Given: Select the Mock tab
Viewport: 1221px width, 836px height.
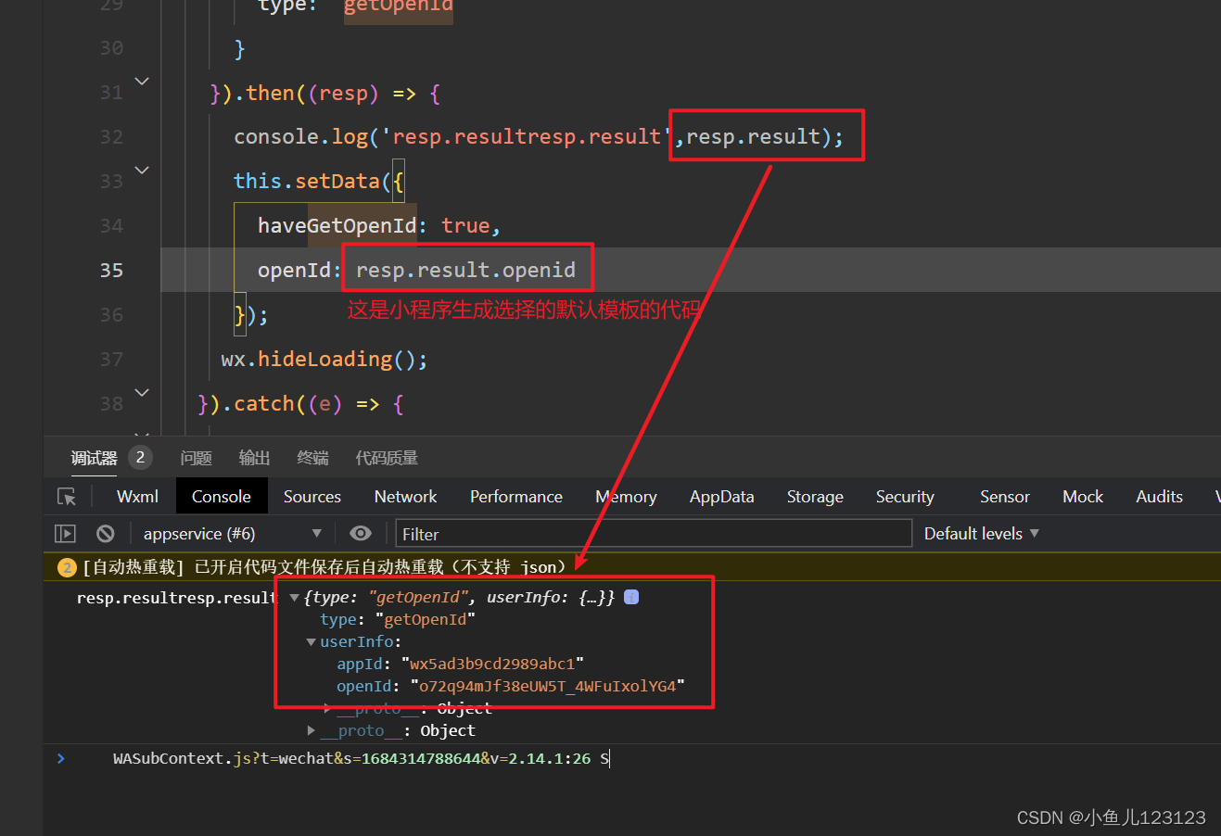Looking at the screenshot, I should click(x=1083, y=496).
